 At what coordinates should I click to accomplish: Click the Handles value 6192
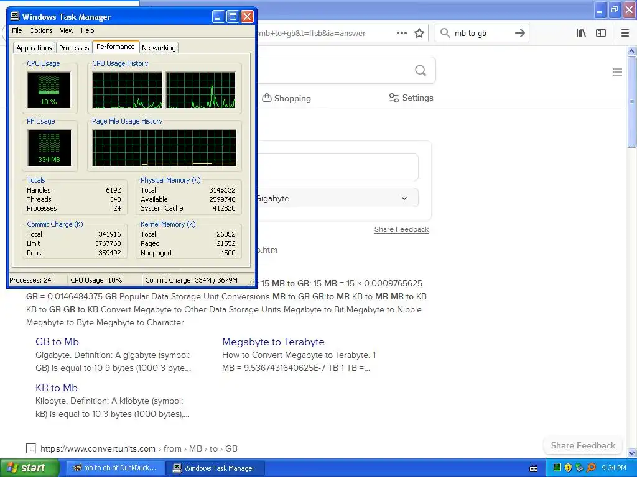click(x=113, y=190)
